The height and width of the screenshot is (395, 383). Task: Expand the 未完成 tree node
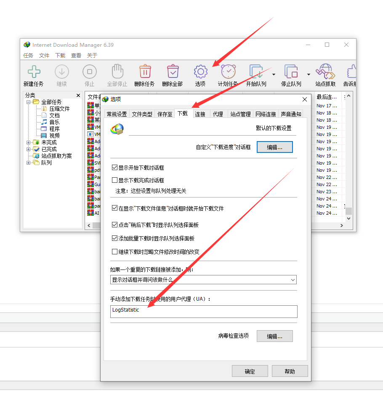(29, 142)
